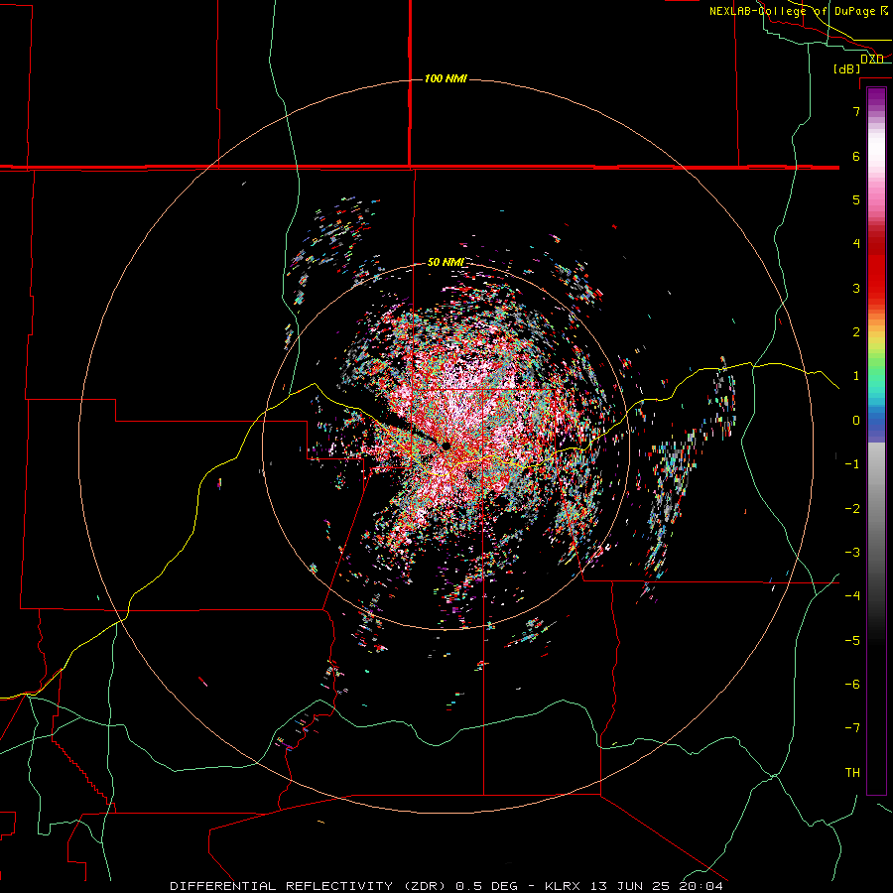Click the 1 value on the scale
Screen dimensions: 893x893
tap(856, 376)
